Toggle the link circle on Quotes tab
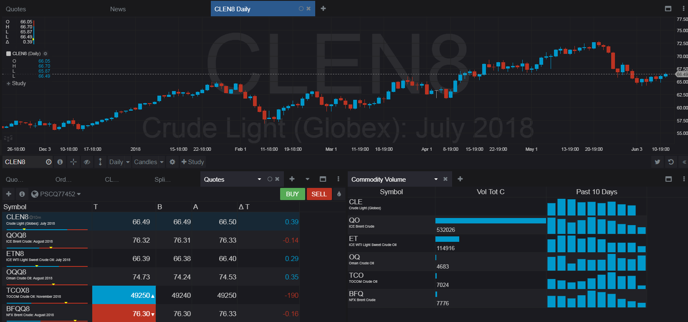688x322 pixels. [x=270, y=179]
